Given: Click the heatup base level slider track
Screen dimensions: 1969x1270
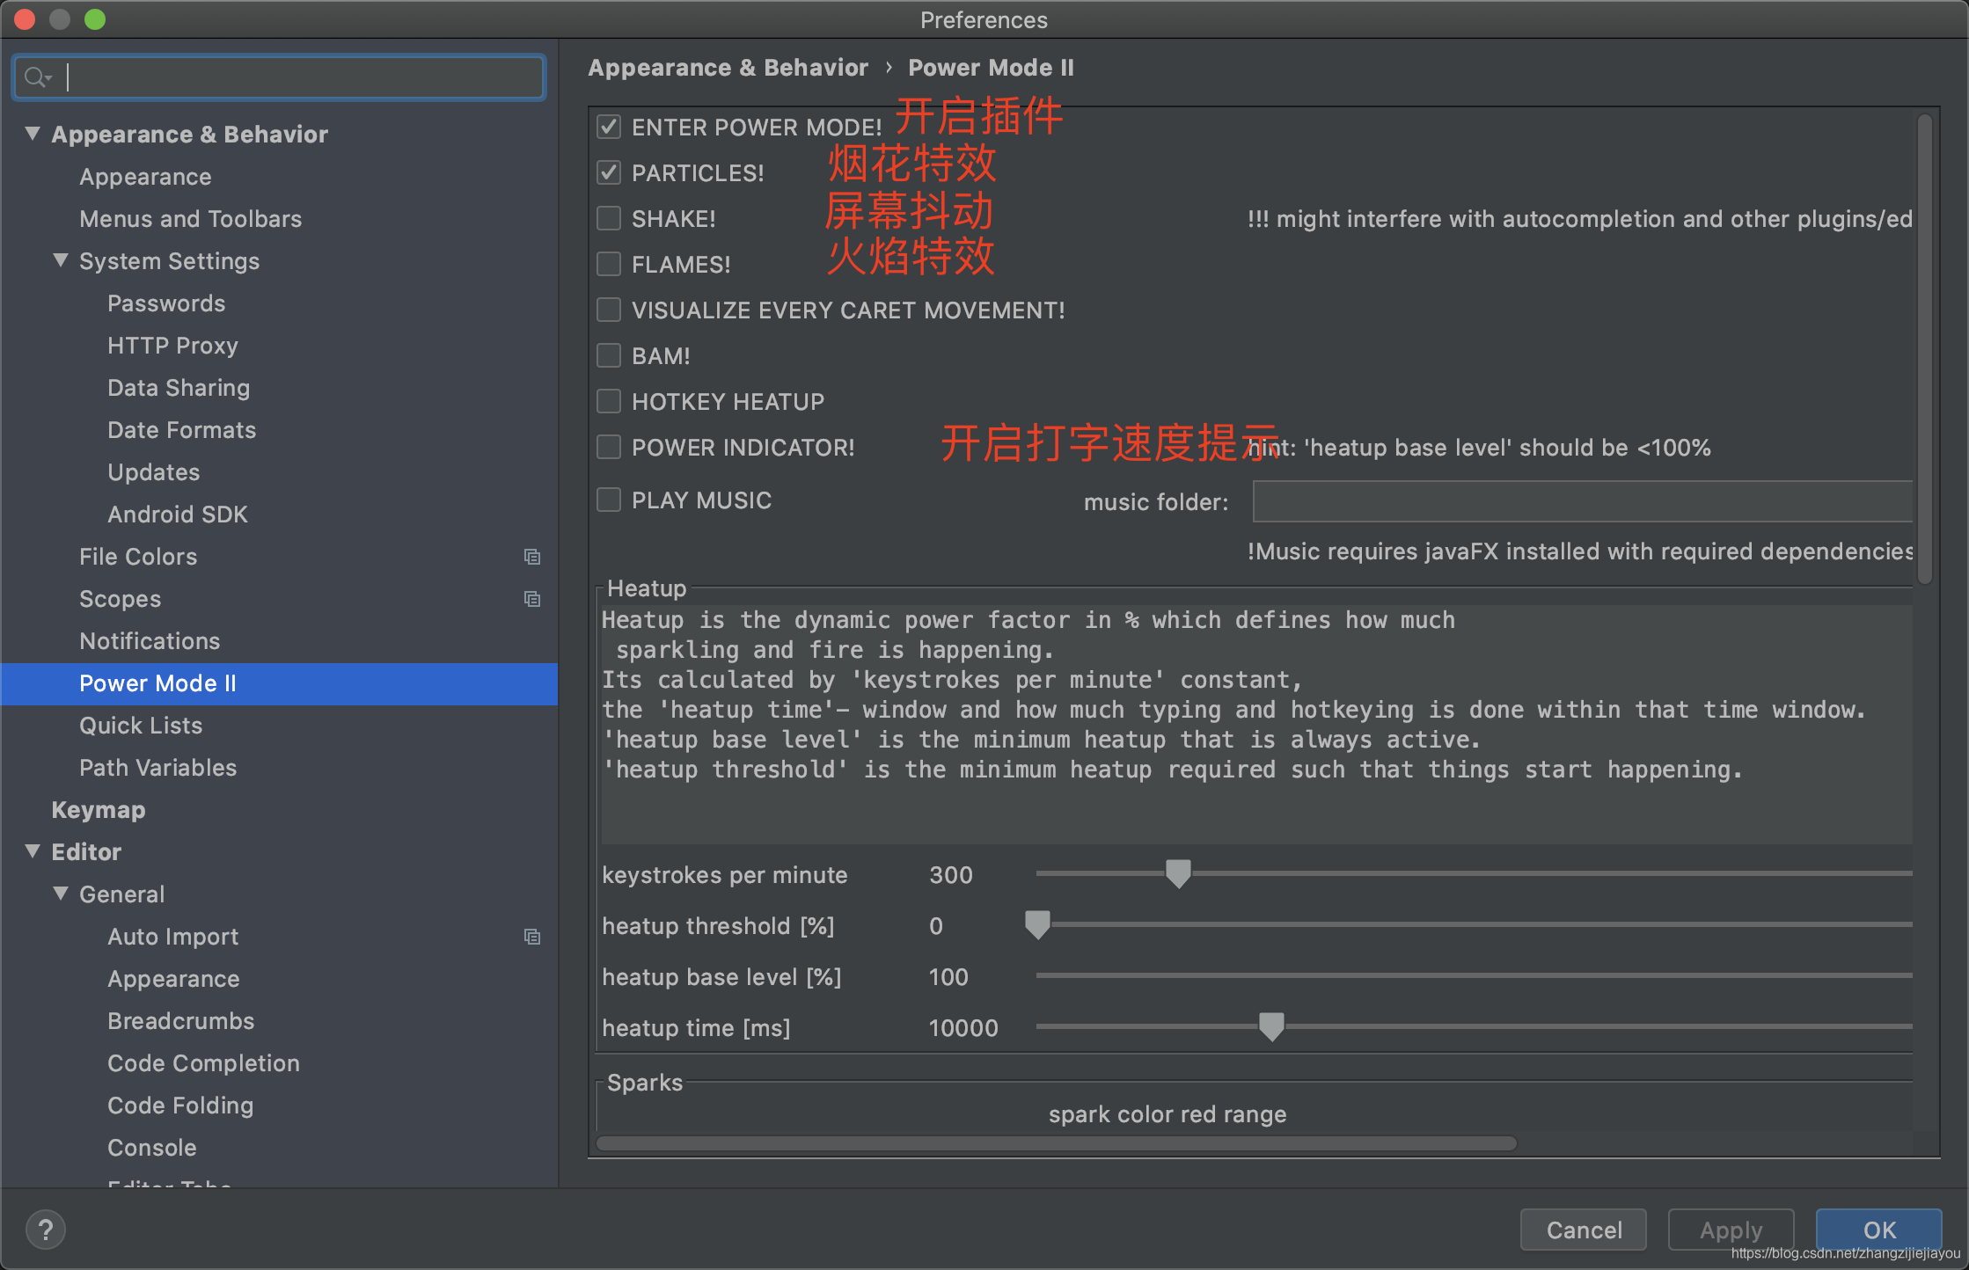Looking at the screenshot, I should click(1474, 975).
